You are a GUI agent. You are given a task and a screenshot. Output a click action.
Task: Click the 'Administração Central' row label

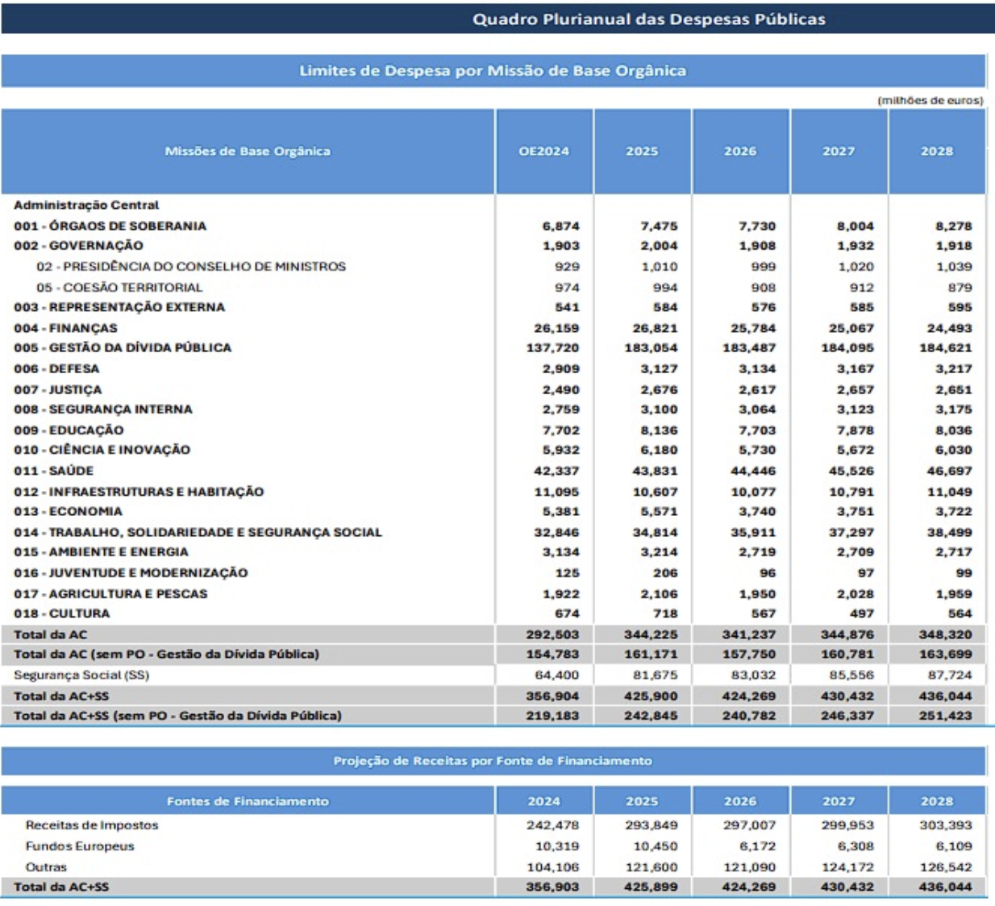tap(86, 205)
